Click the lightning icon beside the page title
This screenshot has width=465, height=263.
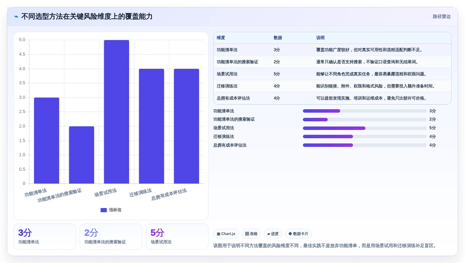[x=16, y=17]
